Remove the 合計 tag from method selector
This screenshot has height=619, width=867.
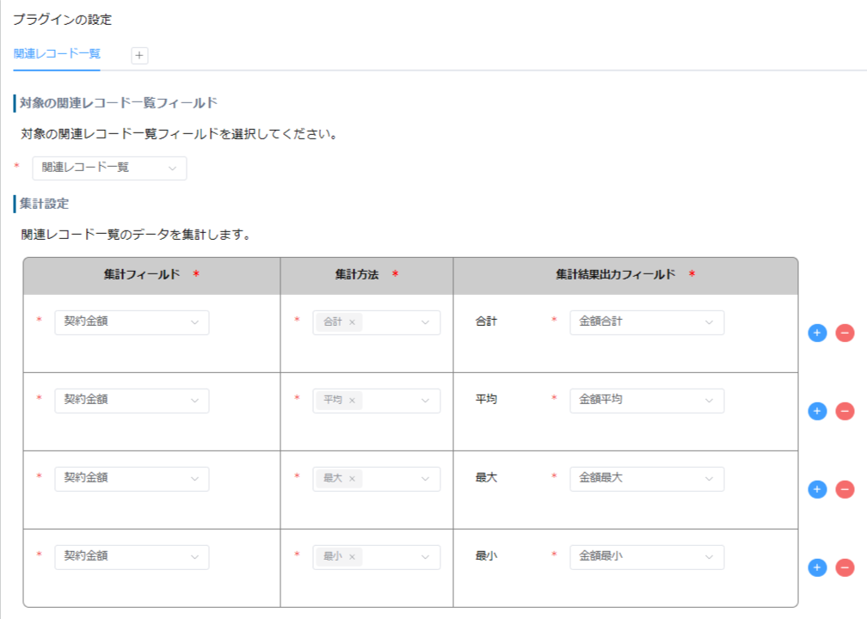(353, 322)
